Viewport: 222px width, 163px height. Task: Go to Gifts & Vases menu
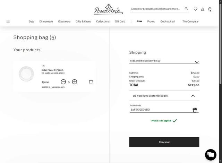click(83, 22)
